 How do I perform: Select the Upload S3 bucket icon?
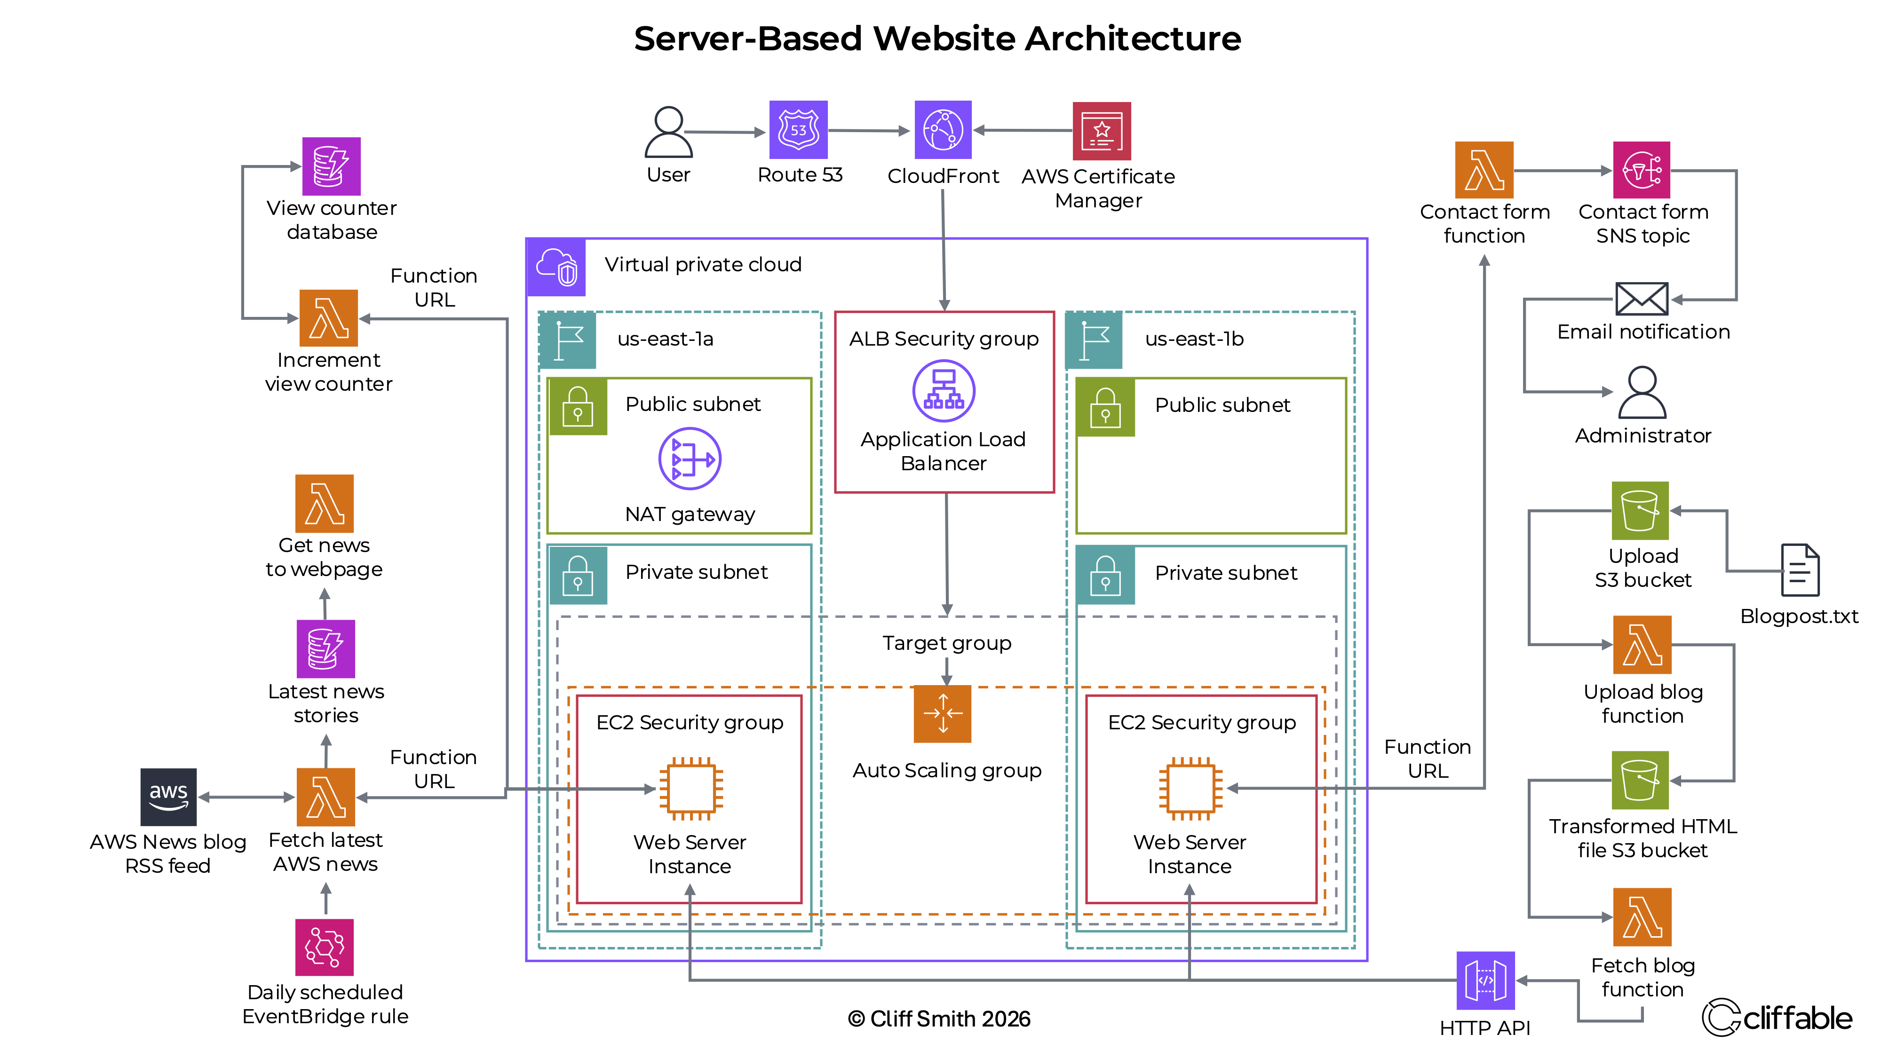click(1640, 510)
